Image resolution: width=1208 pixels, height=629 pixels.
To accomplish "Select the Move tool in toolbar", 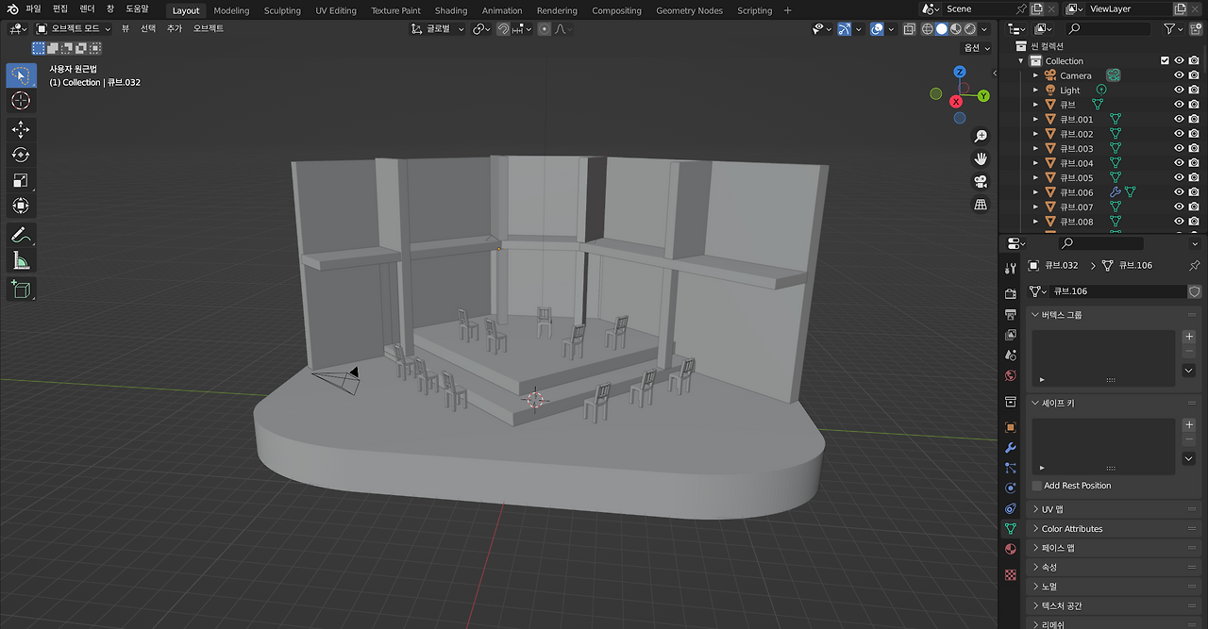I will point(21,129).
